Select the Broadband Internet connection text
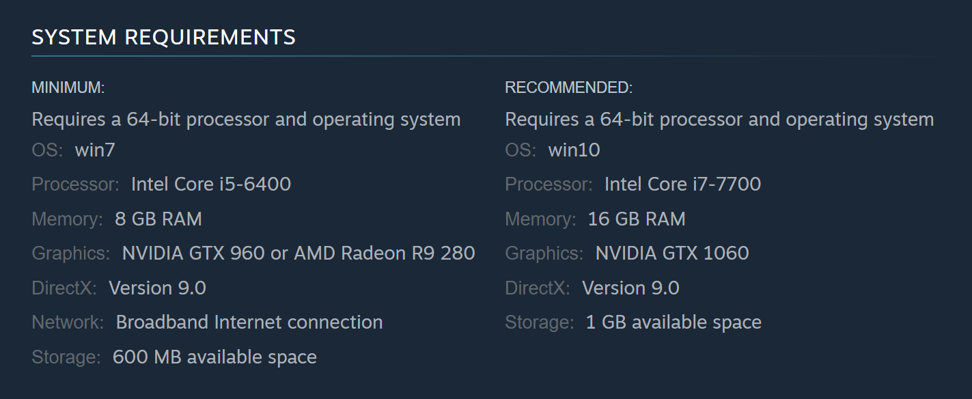 tap(249, 322)
